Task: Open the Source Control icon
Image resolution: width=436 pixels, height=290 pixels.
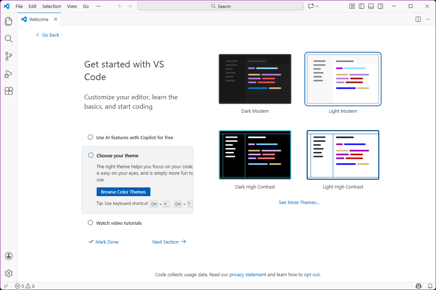Action: point(9,56)
